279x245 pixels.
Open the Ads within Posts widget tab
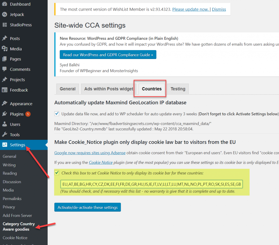pos(109,89)
